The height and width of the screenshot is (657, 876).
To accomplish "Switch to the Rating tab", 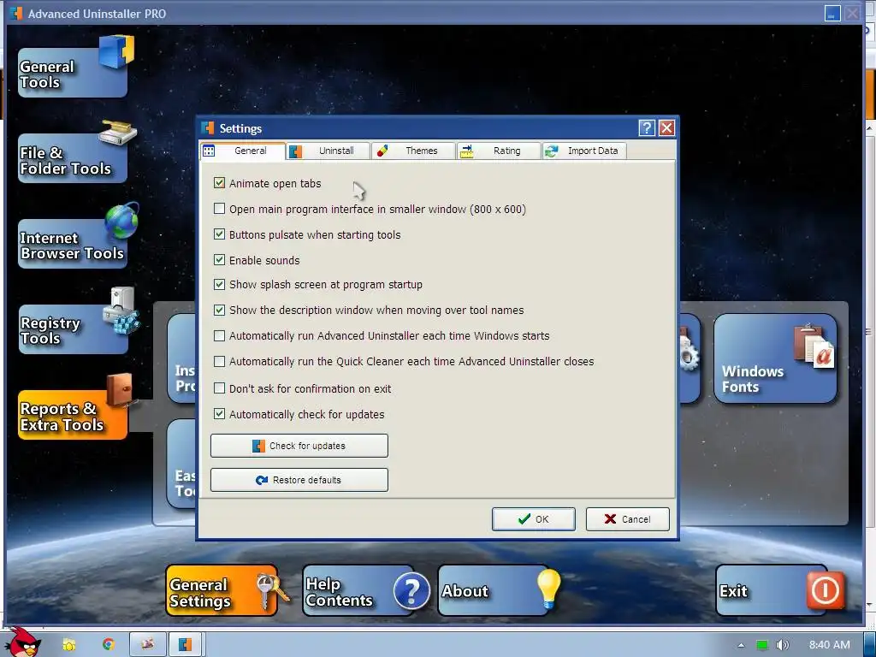I will [x=499, y=151].
